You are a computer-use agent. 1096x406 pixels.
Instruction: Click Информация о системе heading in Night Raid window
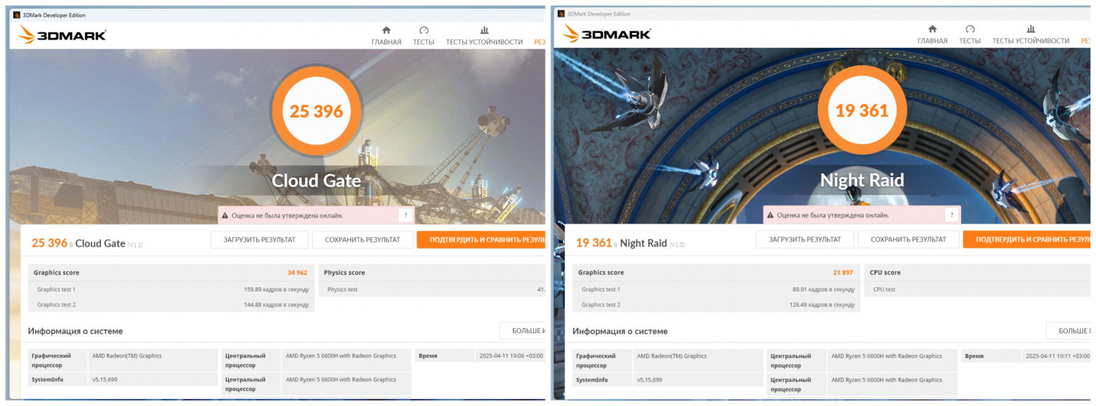[x=620, y=331]
